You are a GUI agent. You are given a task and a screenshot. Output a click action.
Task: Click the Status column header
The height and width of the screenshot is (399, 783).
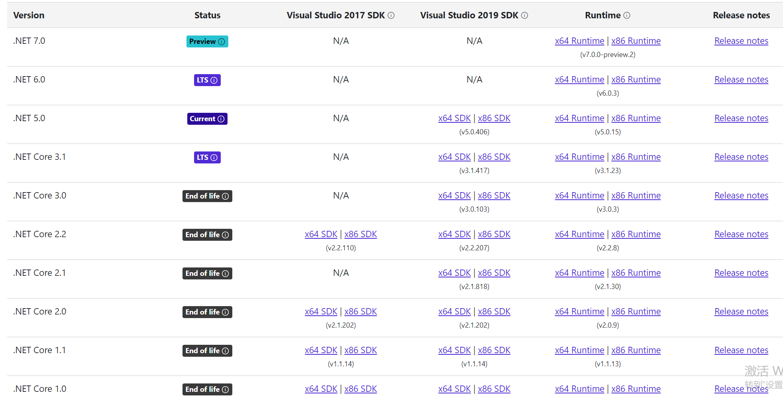point(207,15)
